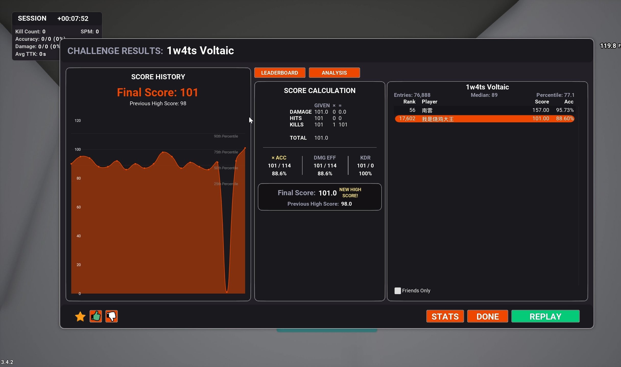Viewport: 621px width, 367px height.
Task: Click the 75th Percentile graph label
Action: pos(226,152)
